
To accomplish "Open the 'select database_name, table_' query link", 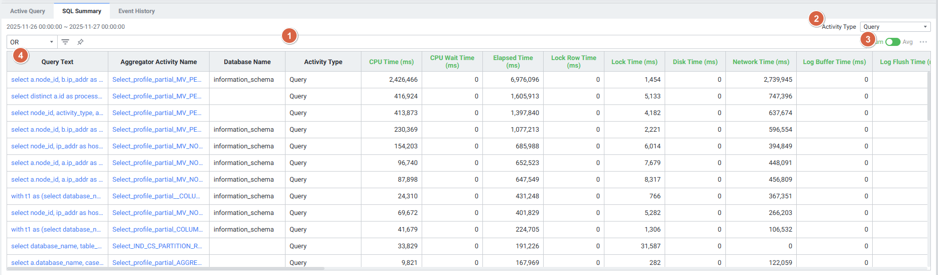I will (56, 246).
